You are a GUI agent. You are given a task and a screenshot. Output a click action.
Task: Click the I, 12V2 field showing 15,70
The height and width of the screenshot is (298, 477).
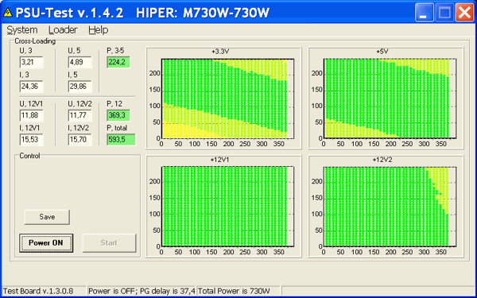point(79,140)
